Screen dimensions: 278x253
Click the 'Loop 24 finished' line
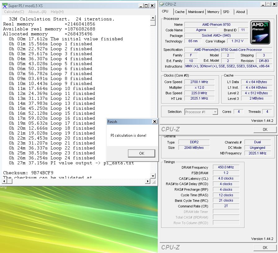[x=52, y=158]
